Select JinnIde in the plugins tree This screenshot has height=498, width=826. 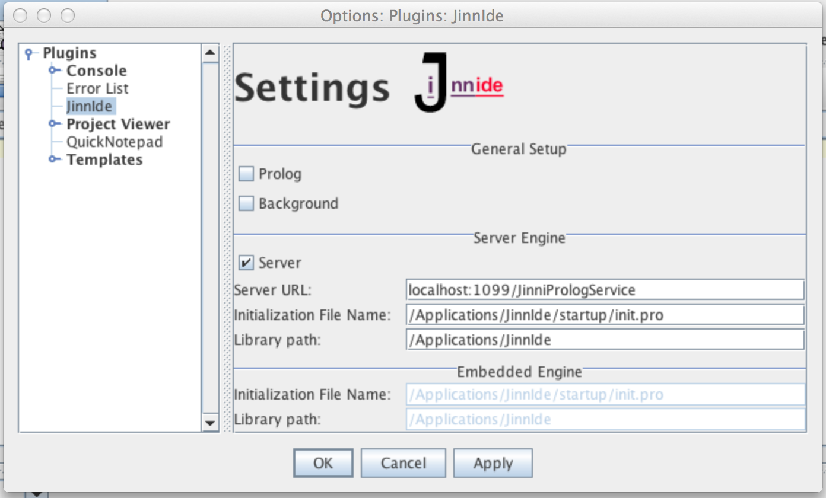91,106
